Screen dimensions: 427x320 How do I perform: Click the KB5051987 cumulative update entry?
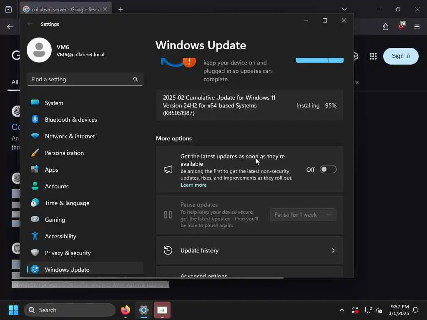click(x=249, y=105)
